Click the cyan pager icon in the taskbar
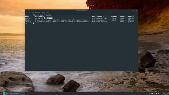Image resolution: width=169 pixels, height=95 pixels. [4, 94]
